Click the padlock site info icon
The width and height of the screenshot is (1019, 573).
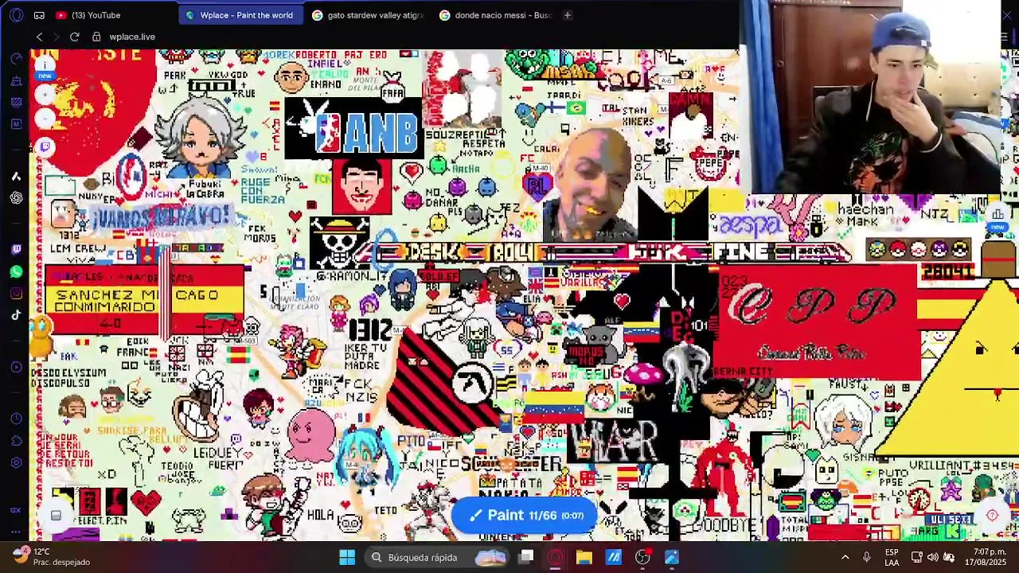click(96, 37)
